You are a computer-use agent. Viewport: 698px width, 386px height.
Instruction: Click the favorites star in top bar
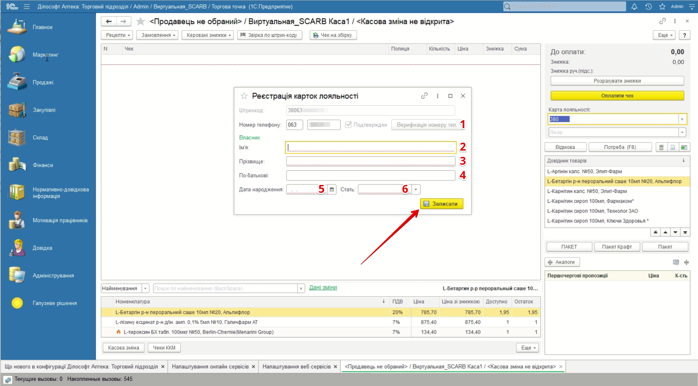point(662,7)
